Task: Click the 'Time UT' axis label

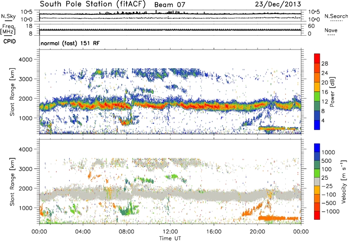Action: click(x=170, y=238)
